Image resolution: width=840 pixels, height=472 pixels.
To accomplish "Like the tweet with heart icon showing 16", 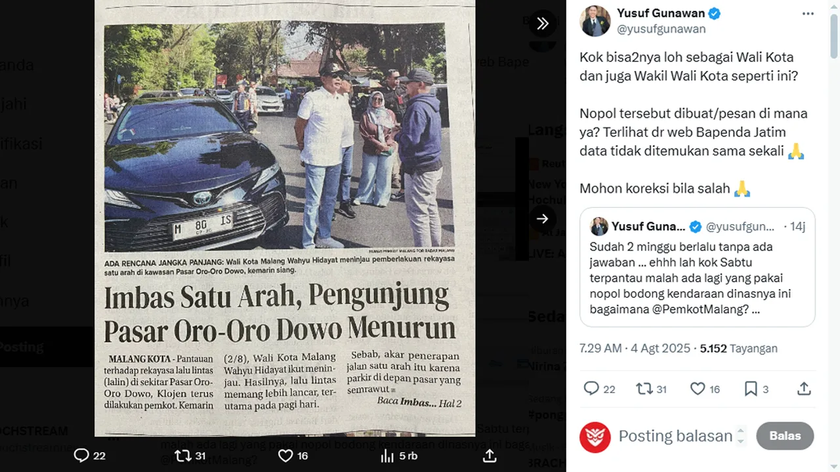I will pyautogui.click(x=705, y=389).
